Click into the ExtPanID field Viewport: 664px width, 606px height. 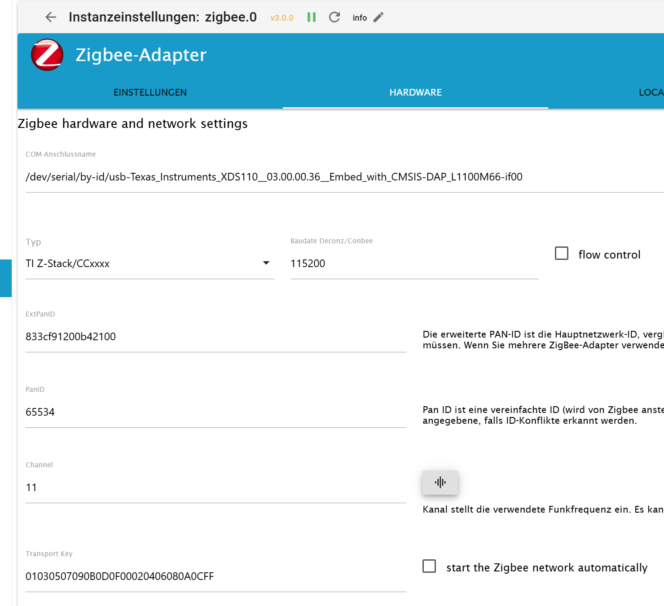coord(215,337)
